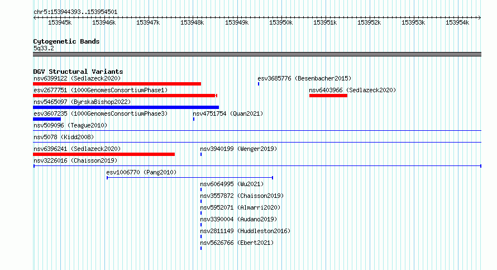Open nsv2811149 (Huddleston2016) label
Image resolution: width=497 pixels, height=270 pixels.
[245, 231]
